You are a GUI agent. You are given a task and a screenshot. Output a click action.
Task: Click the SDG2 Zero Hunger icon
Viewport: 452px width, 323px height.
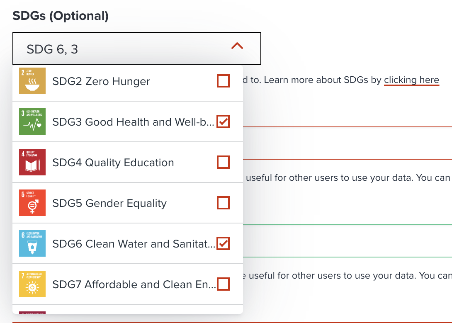[32, 81]
